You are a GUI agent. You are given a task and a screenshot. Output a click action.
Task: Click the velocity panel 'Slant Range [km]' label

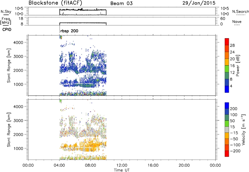tap(9, 130)
